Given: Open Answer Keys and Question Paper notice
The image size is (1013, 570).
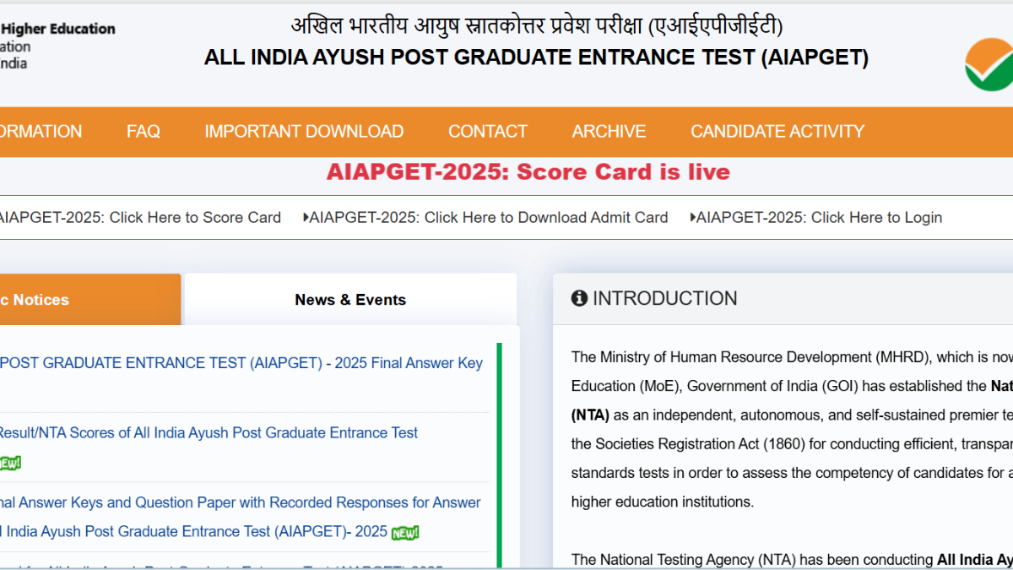Looking at the screenshot, I should [x=241, y=517].
